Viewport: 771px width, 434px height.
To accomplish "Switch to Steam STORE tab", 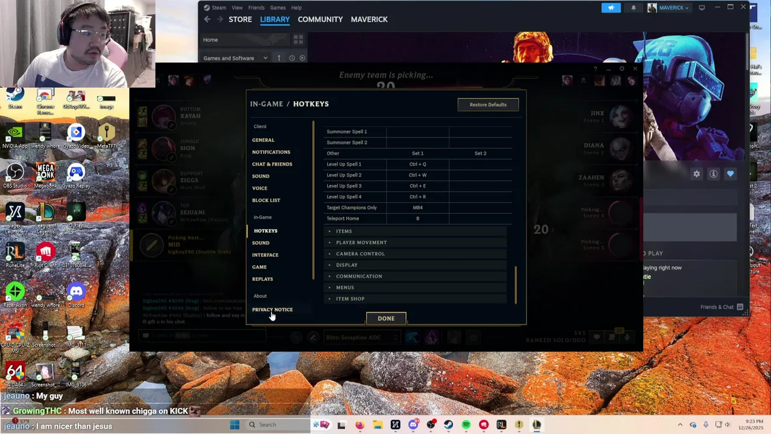I will point(240,19).
